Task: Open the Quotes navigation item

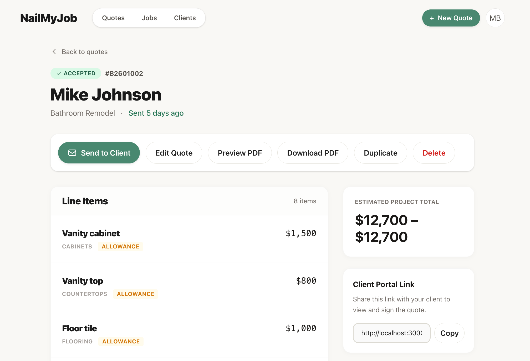Action: (x=113, y=18)
